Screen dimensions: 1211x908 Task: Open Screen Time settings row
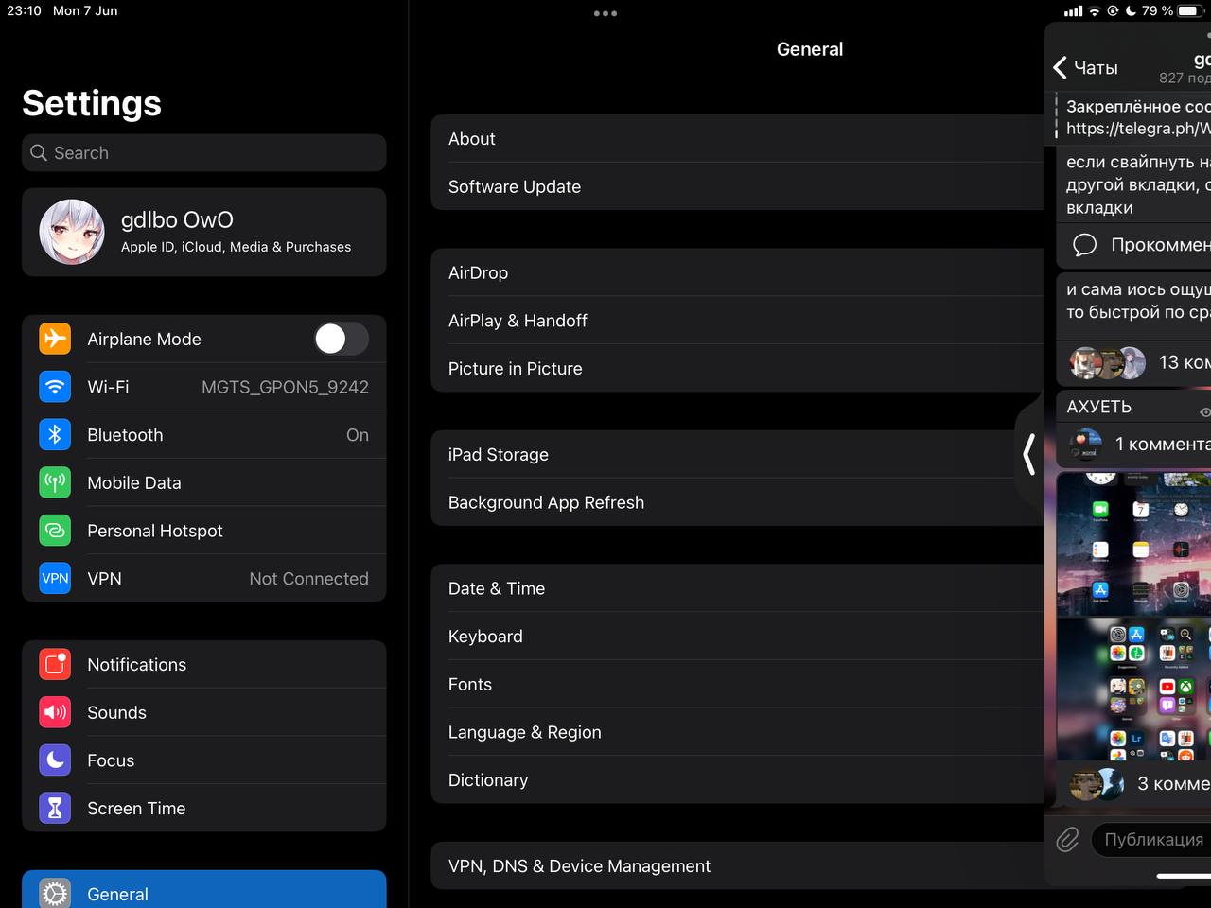(x=204, y=809)
